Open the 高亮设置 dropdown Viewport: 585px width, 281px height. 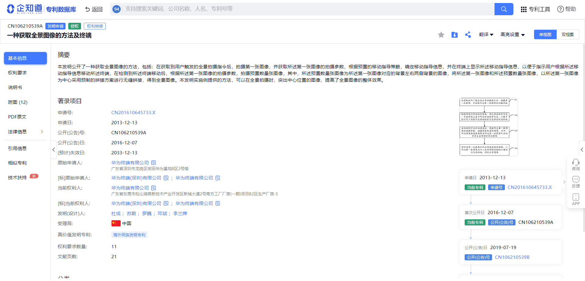pyautogui.click(x=512, y=35)
